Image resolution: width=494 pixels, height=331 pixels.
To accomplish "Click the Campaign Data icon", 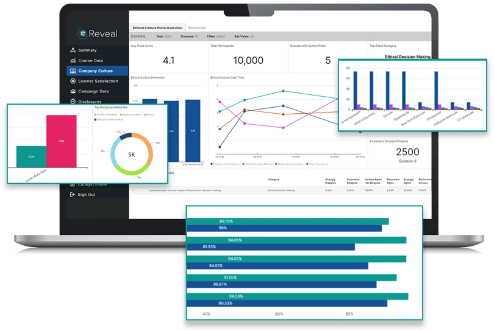I will pyautogui.click(x=73, y=91).
